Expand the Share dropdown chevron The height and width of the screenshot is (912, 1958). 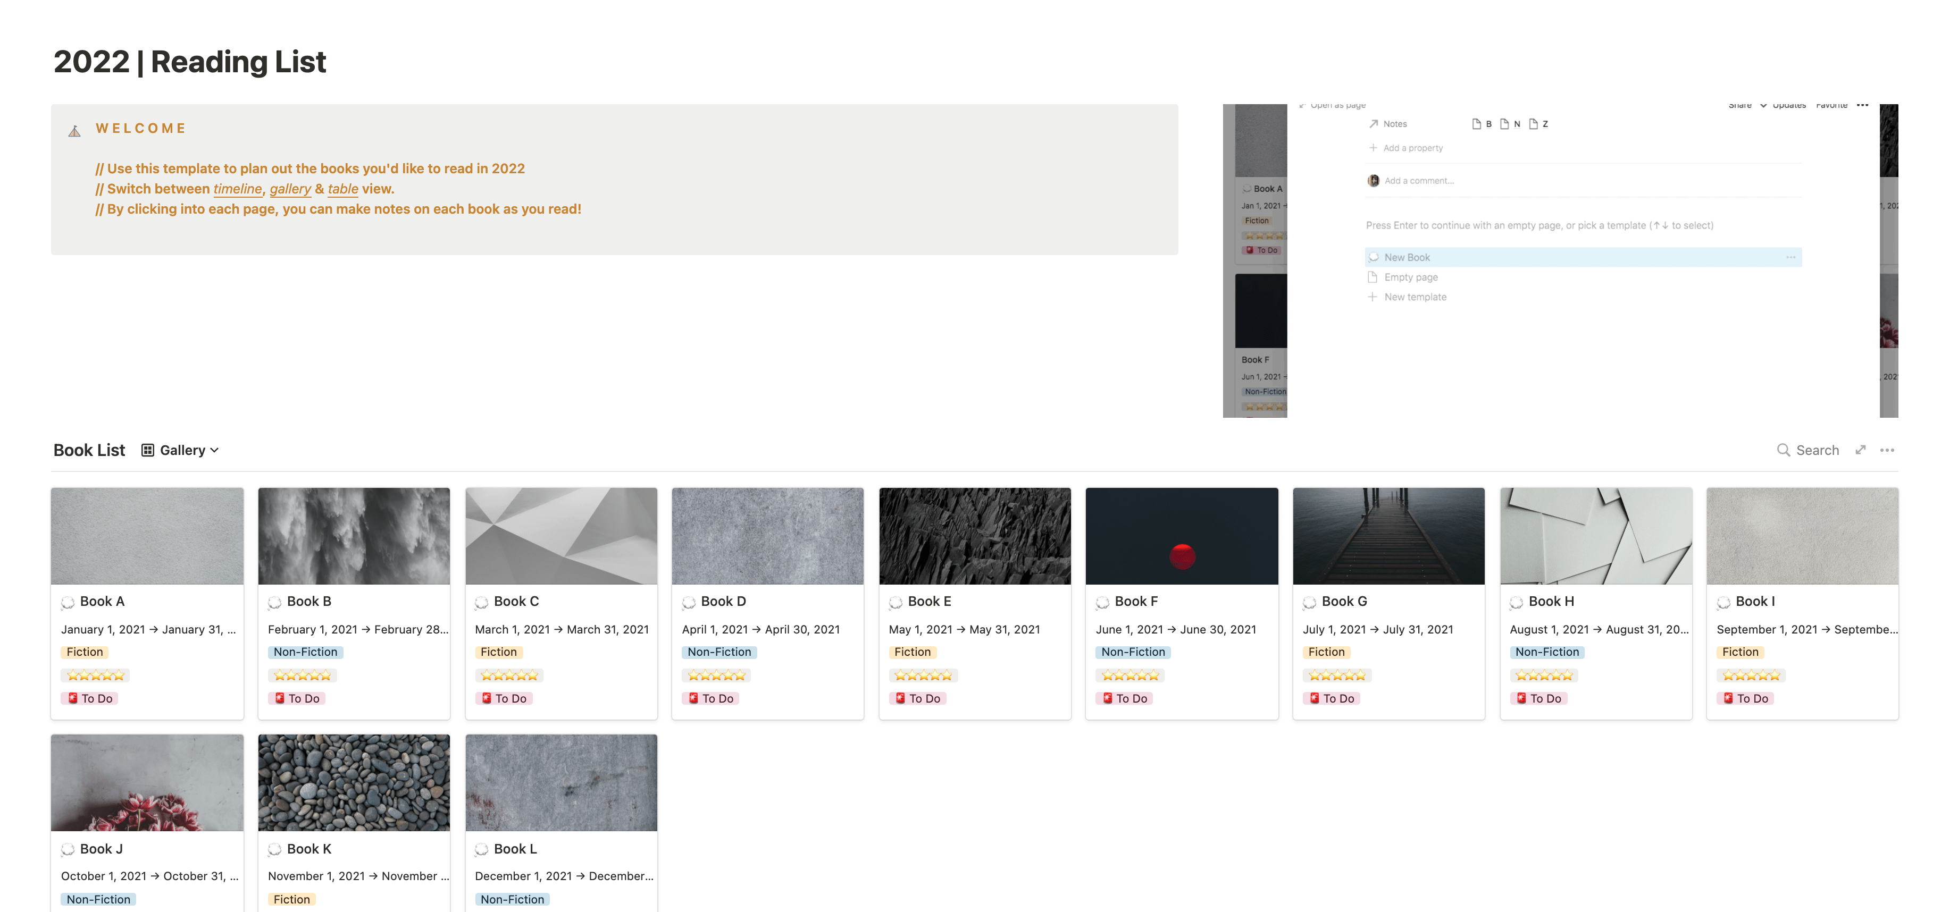click(1764, 106)
